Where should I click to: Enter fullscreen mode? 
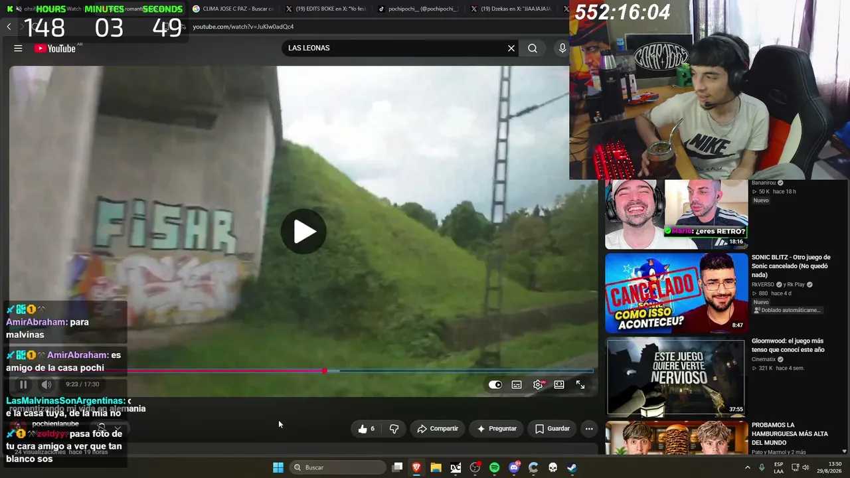pos(580,384)
